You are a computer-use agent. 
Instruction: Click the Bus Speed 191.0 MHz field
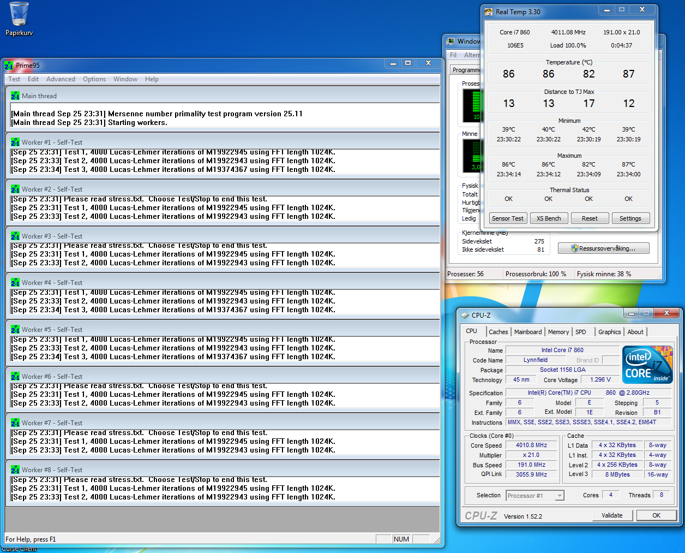click(531, 465)
